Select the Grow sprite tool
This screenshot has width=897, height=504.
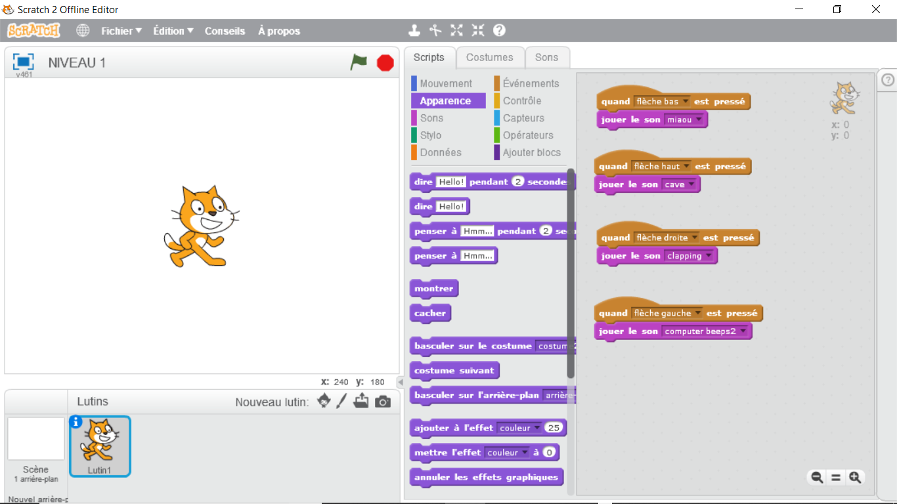[x=457, y=30]
